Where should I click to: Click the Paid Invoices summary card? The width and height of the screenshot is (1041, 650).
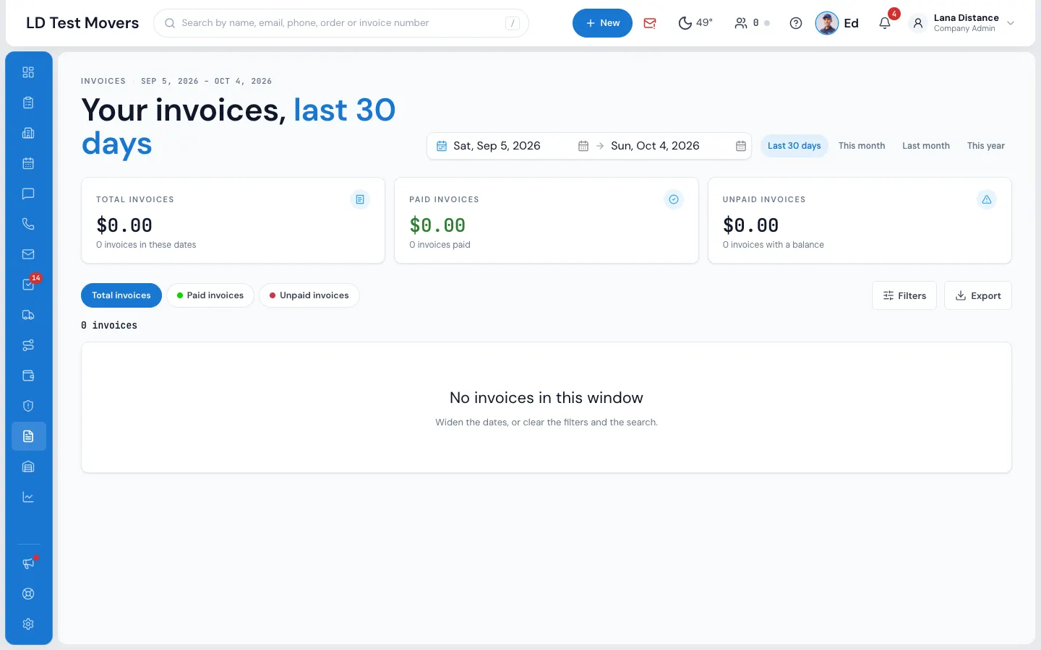547,220
